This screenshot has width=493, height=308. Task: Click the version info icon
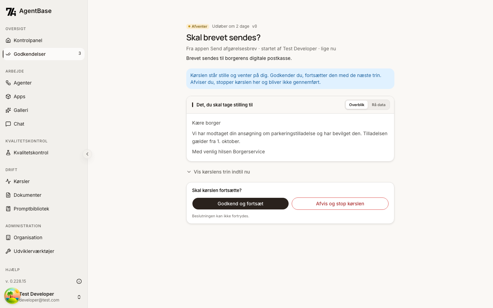click(79, 281)
